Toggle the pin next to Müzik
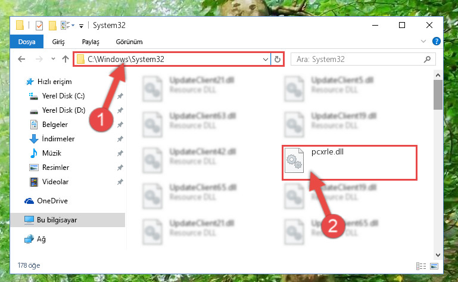 120,153
